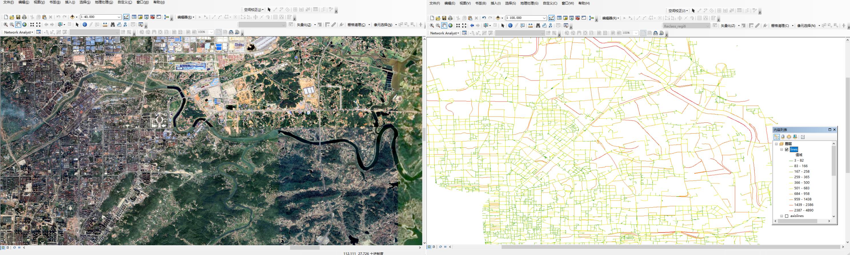Enable the axislines layer checkbox
Screen dimensions: 850x255
click(787, 216)
